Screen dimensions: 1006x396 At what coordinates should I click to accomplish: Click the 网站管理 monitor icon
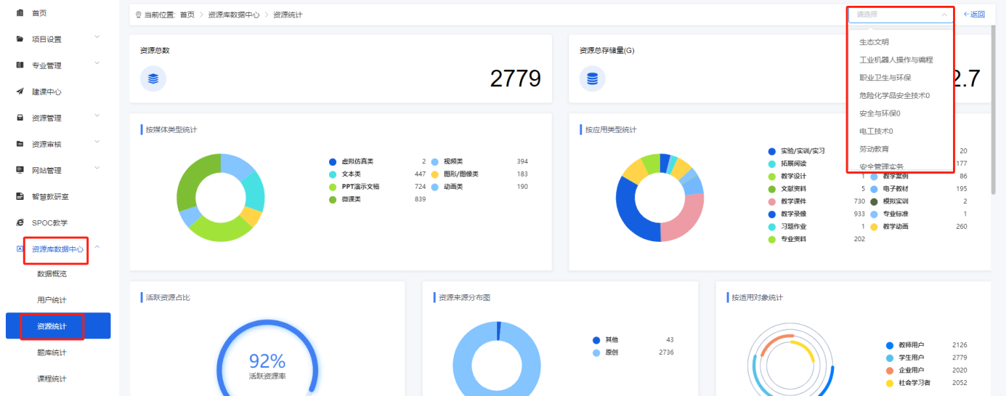[x=20, y=170]
